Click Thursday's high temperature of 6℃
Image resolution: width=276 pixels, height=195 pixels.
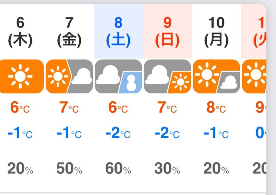[x=20, y=108]
